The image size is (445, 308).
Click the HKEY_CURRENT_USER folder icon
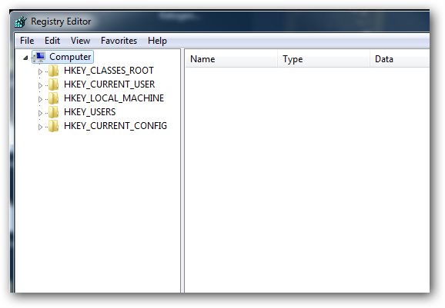pyautogui.click(x=53, y=84)
